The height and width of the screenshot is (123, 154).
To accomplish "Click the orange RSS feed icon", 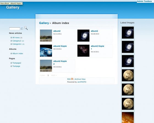I will point(72,79).
